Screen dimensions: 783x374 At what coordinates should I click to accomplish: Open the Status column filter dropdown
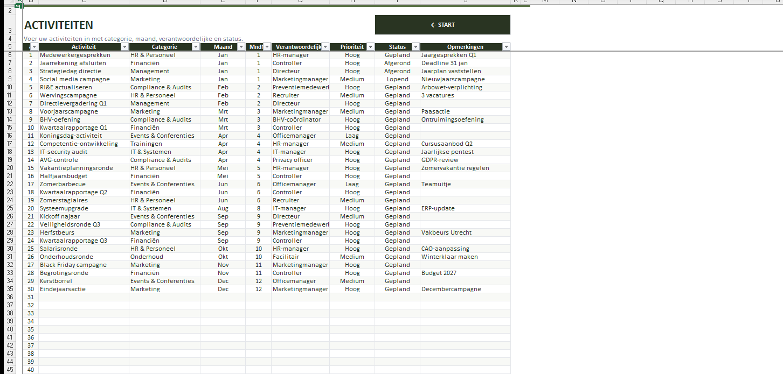coord(415,47)
